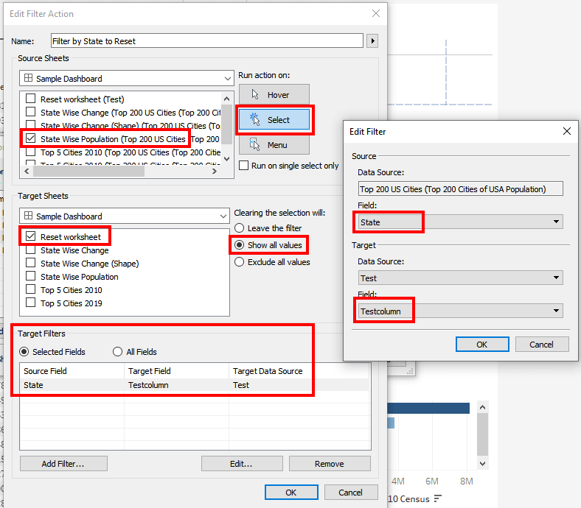Click source sheets horizontal scroll left arrow
This screenshot has width=581, height=508.
pos(27,171)
